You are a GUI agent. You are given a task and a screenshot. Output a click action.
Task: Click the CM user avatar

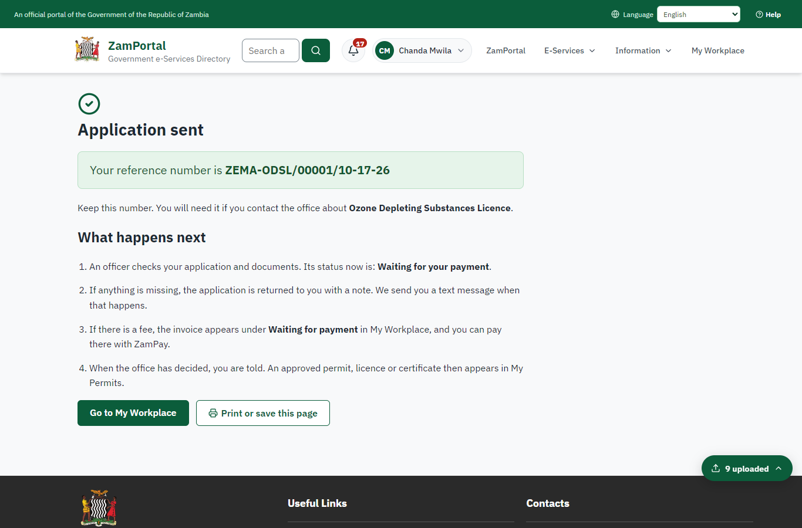point(385,50)
